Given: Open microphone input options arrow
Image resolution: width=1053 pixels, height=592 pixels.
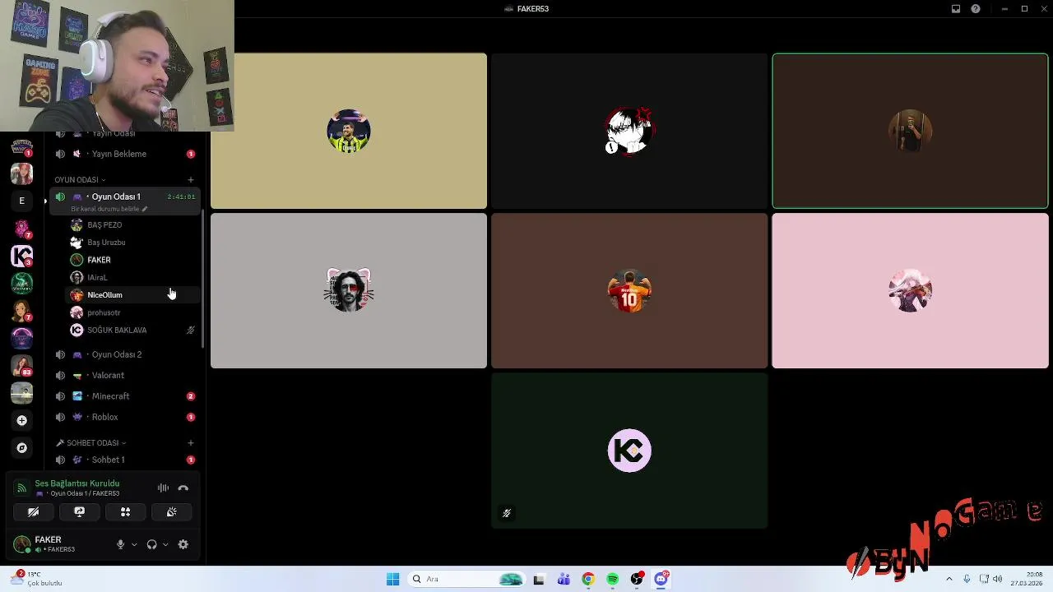Looking at the screenshot, I should [134, 544].
